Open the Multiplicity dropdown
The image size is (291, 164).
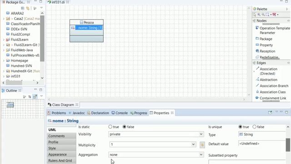pyautogui.click(x=193, y=144)
